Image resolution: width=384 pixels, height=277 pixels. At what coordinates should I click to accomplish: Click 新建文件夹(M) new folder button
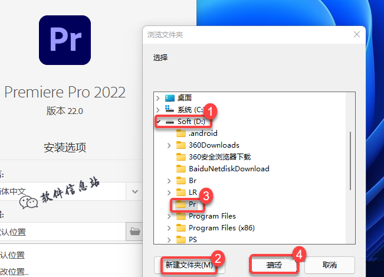189,265
